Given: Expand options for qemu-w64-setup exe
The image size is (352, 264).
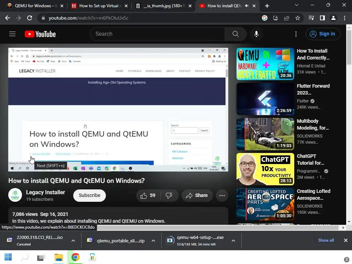Looking at the screenshot, I should tap(233, 241).
